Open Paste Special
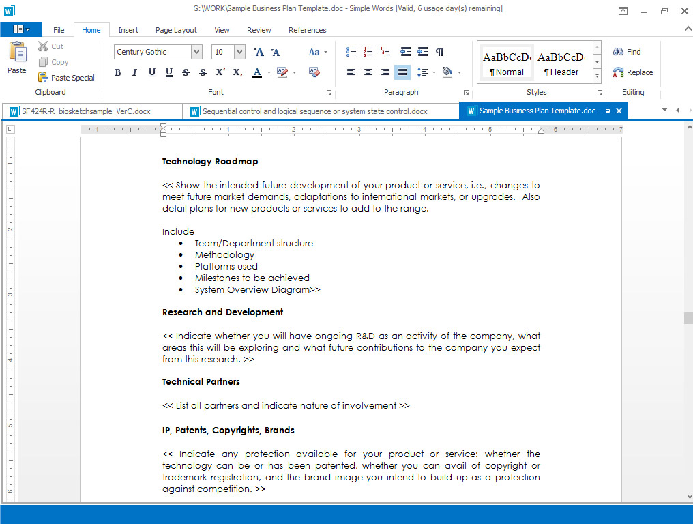693x524 pixels. pos(66,78)
